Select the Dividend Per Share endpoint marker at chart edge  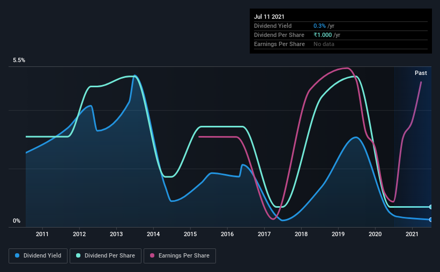(x=430, y=207)
